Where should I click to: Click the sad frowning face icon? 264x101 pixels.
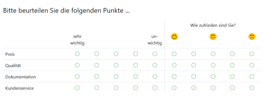(252, 36)
